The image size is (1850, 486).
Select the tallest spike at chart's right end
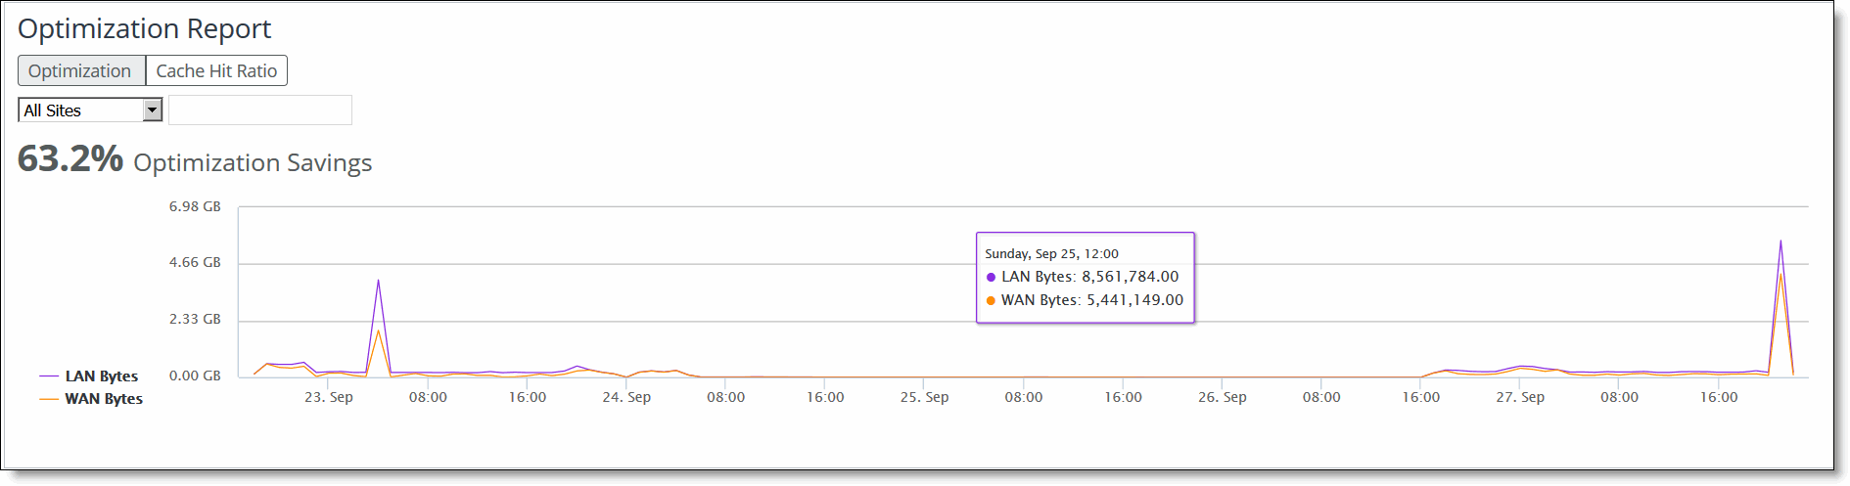click(1781, 242)
